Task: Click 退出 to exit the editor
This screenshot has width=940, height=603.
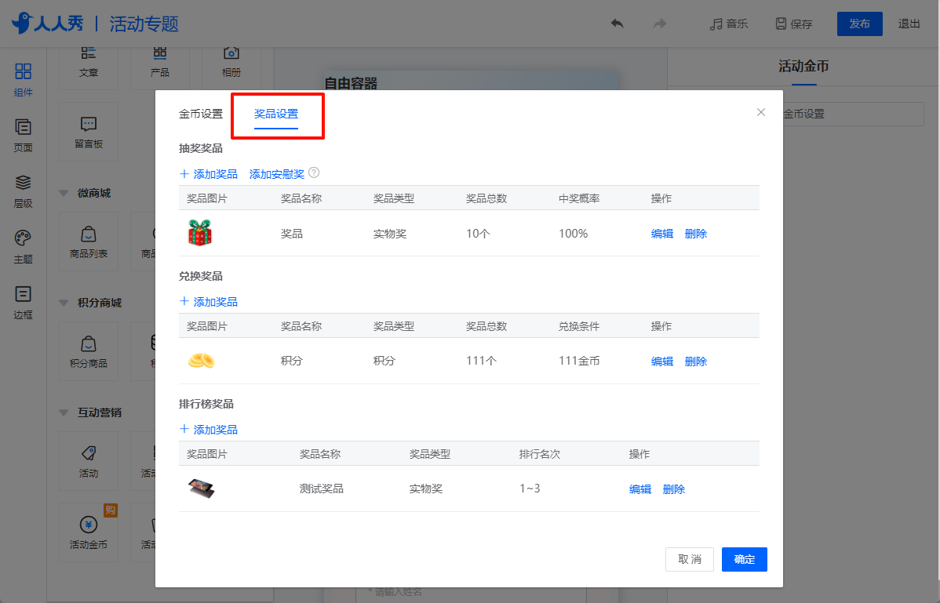Action: (909, 24)
